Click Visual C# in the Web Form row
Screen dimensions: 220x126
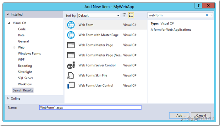[129, 25]
